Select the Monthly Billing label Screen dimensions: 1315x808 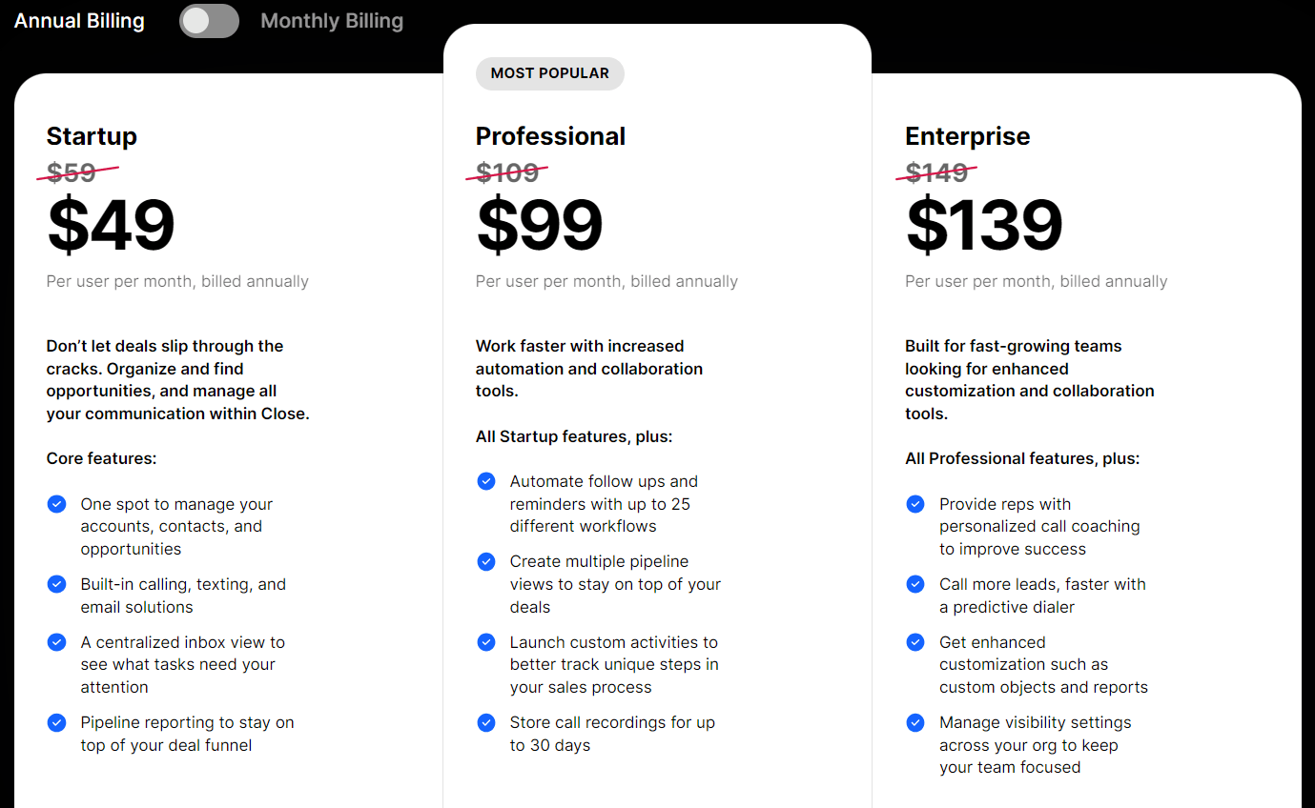pyautogui.click(x=332, y=21)
